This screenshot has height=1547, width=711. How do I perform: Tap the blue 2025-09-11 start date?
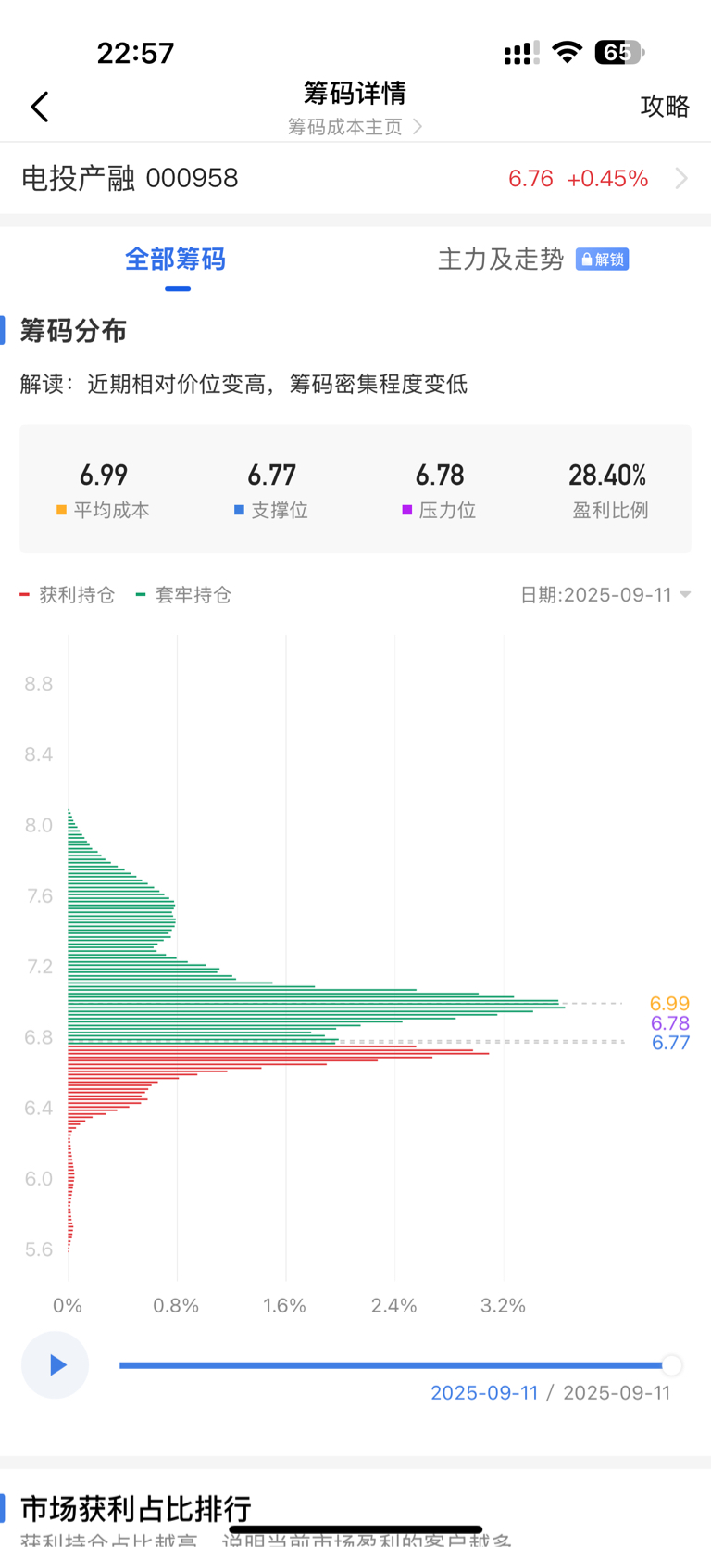(x=484, y=1392)
